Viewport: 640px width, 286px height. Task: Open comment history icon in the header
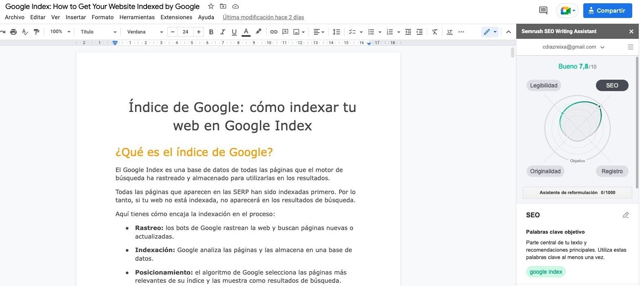pos(543,11)
